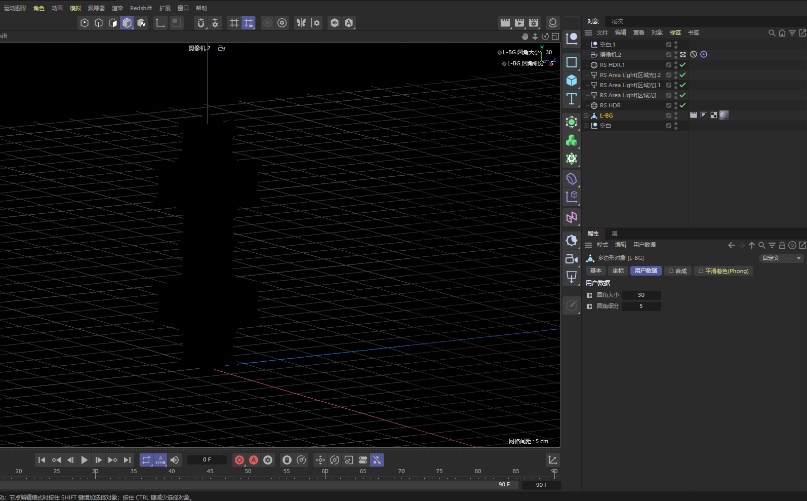Toggle point-level animation keying icon

pos(377,460)
